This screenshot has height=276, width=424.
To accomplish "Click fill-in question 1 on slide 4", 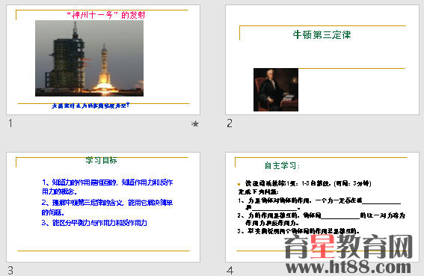I will click(319, 204).
